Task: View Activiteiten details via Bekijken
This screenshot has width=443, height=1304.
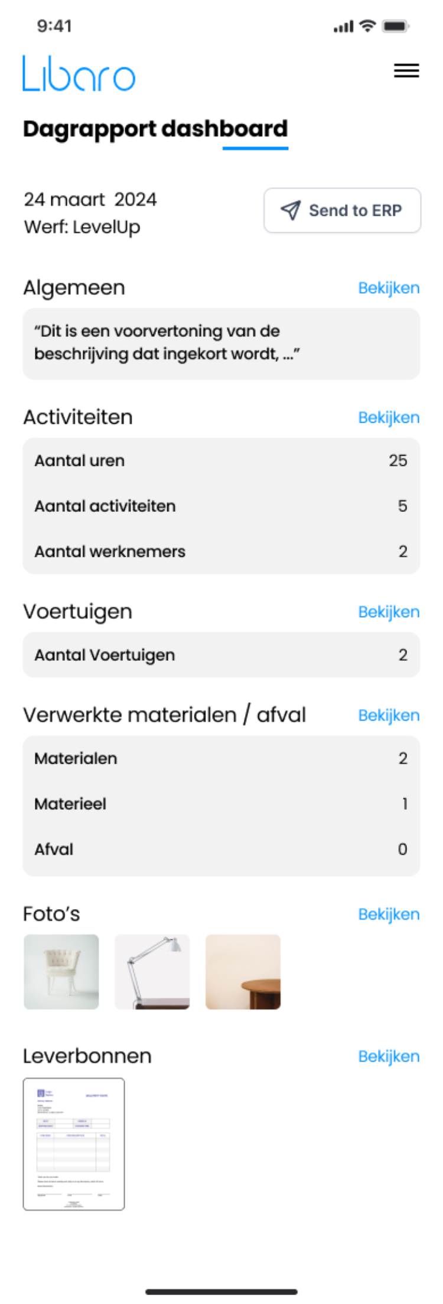Action: click(389, 417)
